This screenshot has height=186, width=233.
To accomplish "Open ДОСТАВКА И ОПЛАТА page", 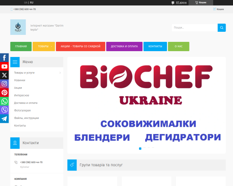I will tap(124, 46).
